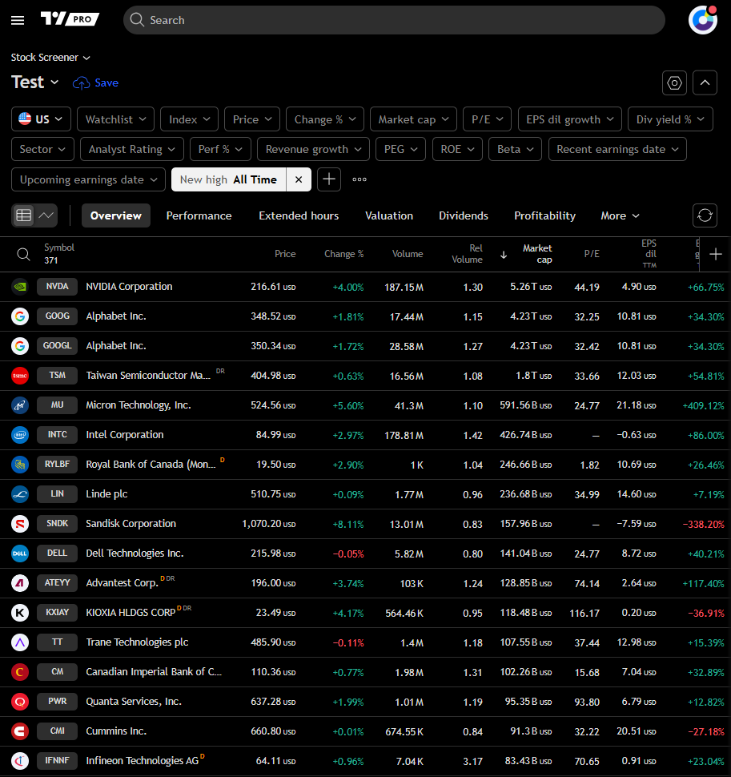Click the TradingView PRO logo
Viewport: 731px width, 777px height.
pos(70,19)
